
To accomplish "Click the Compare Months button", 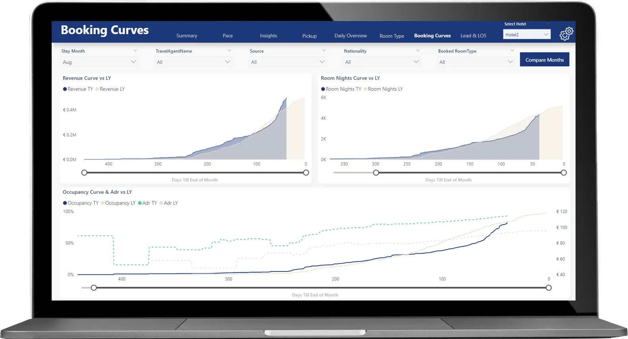I will (544, 60).
